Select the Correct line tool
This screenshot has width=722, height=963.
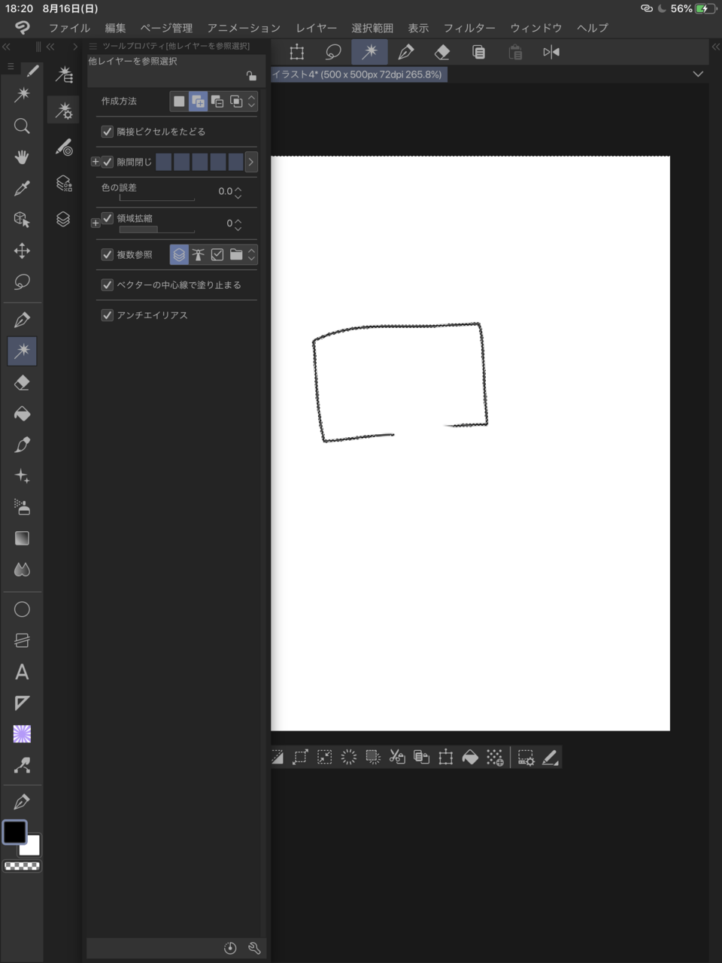(22, 766)
